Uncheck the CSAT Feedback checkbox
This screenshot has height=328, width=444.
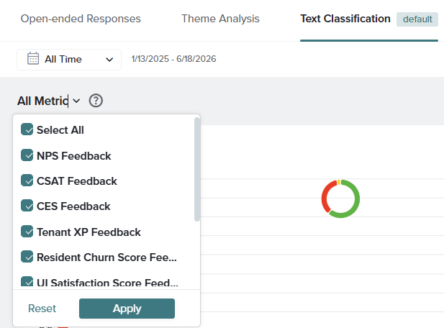27,181
